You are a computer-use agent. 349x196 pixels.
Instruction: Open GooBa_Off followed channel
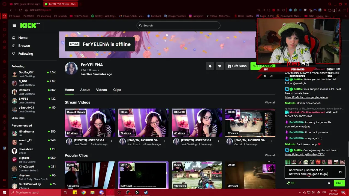(x=34, y=74)
